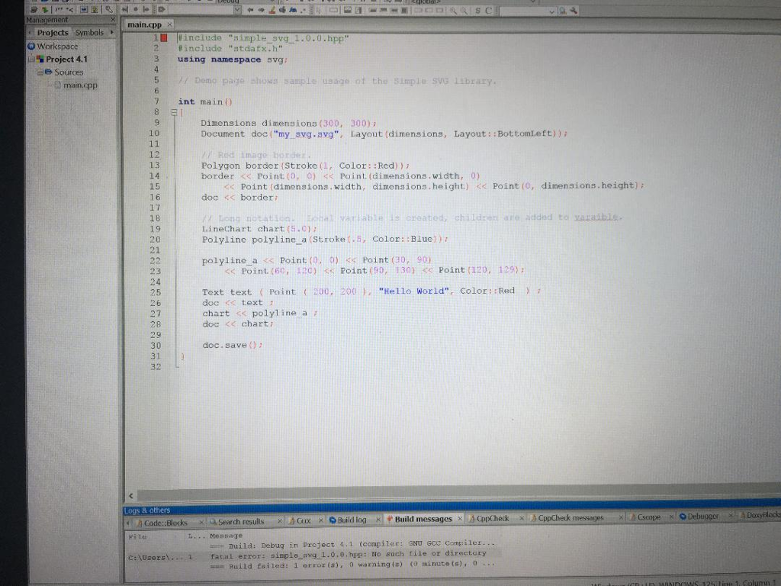Click the Run toolbar icon
This screenshot has width=781, height=586.
[x=43, y=10]
